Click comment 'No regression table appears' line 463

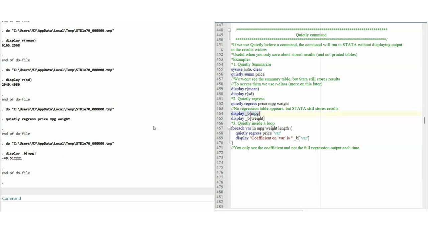click(x=285, y=108)
